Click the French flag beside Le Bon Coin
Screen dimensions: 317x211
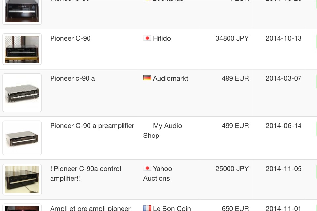(x=147, y=208)
